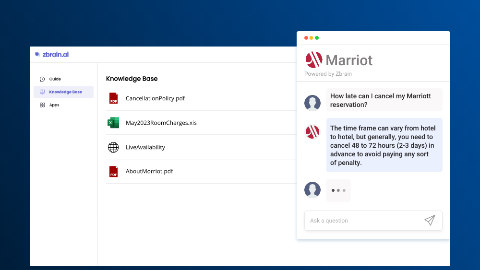Viewport: 480px width, 270px height.
Task: Open May2023RoomCharges.xis file name
Action: point(161,123)
